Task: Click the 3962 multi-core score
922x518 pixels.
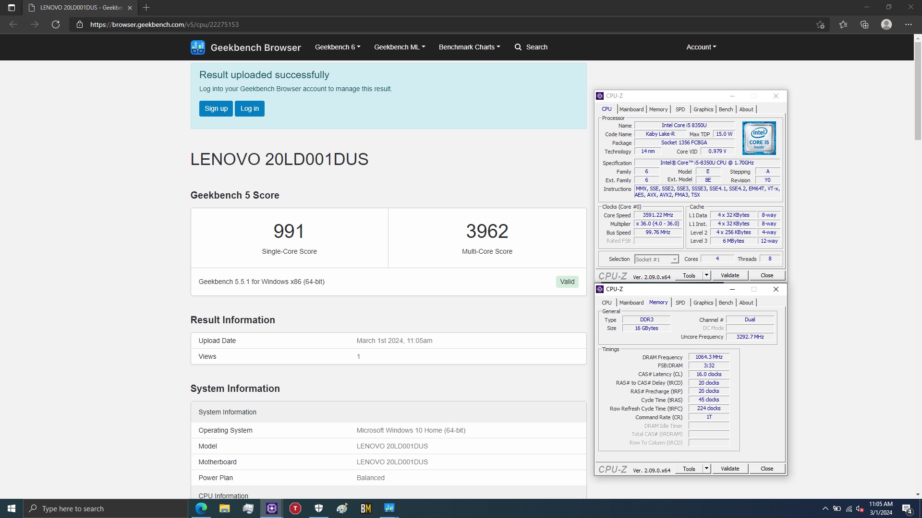Action: [487, 231]
